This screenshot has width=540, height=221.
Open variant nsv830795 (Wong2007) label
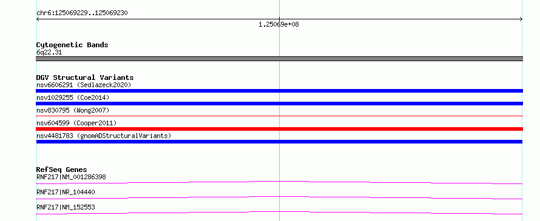[73, 110]
